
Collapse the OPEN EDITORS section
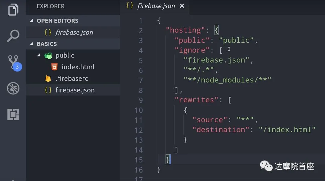coord(32,21)
